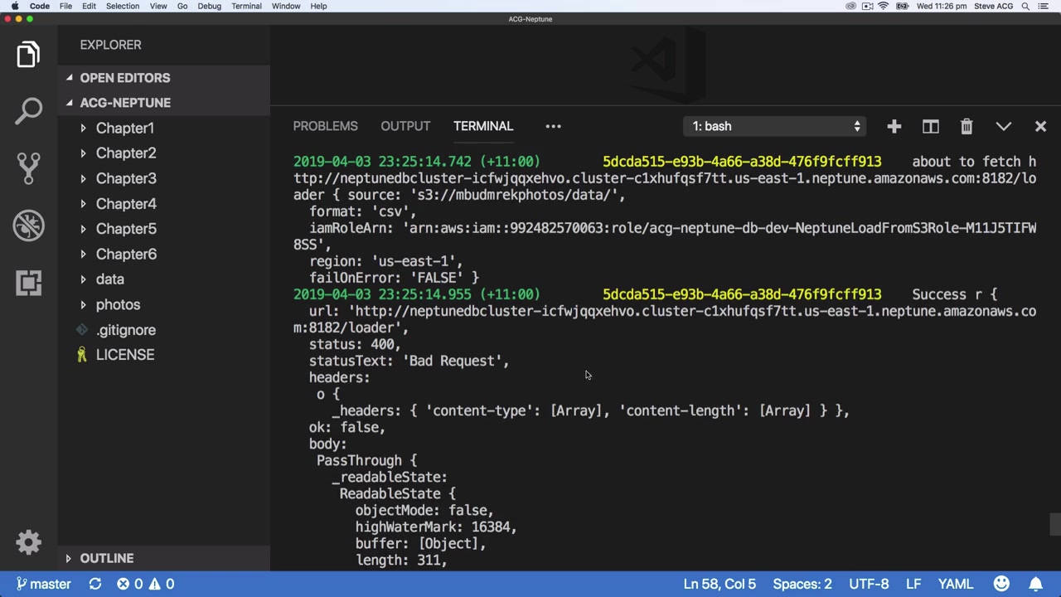Open notifications bell in status bar
1061x597 pixels.
(x=1036, y=584)
